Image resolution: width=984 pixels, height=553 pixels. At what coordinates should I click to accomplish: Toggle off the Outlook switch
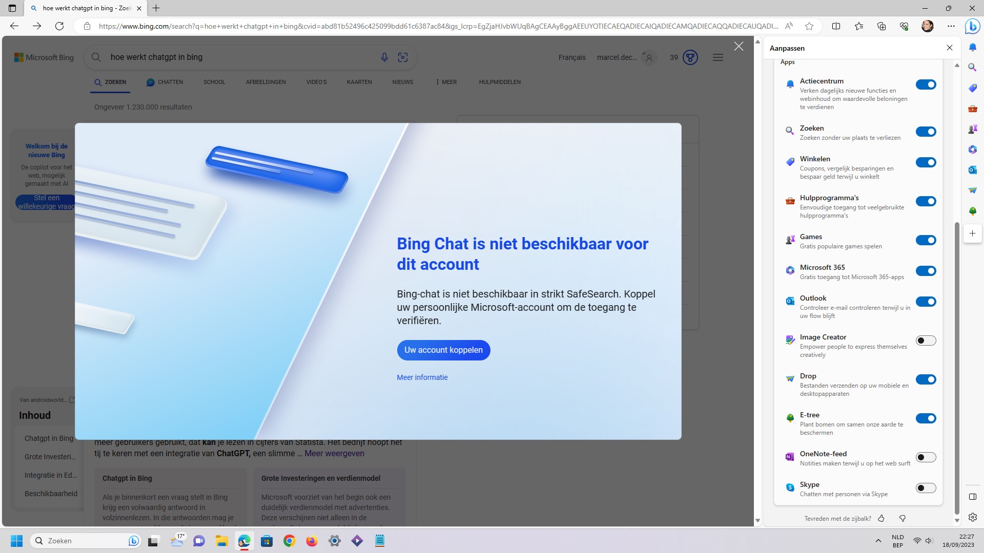[x=926, y=302]
